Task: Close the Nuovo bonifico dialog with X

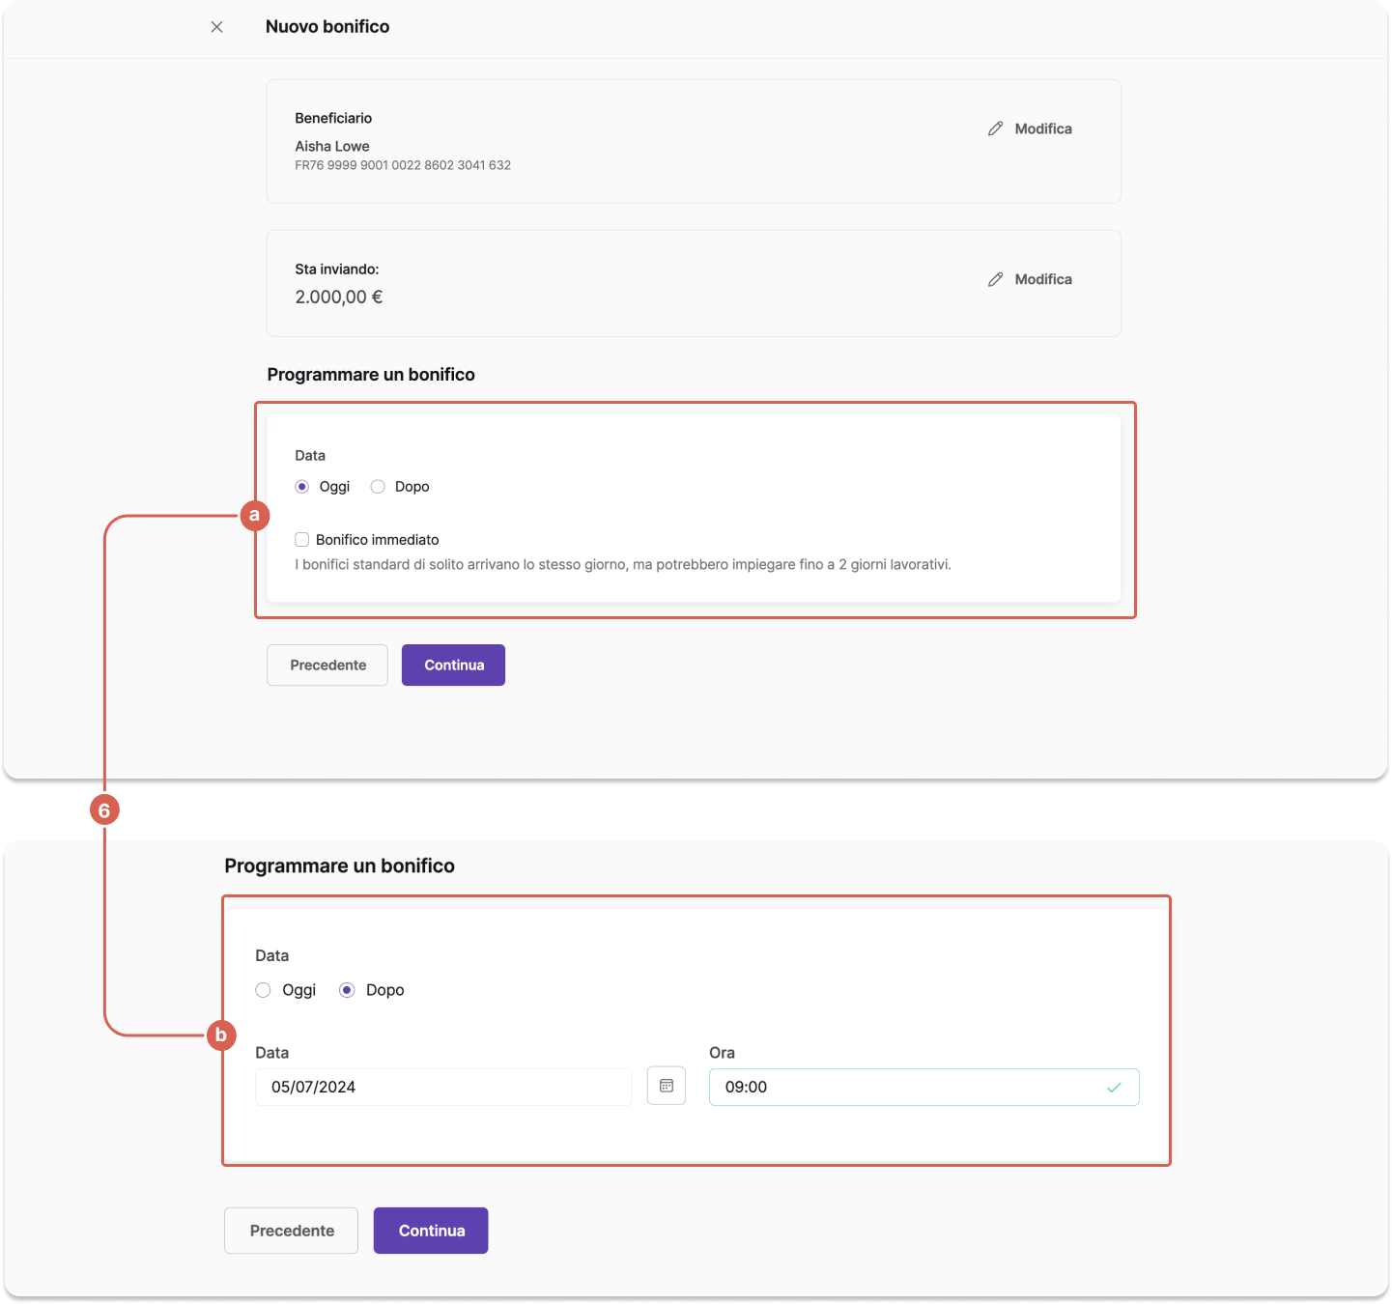Action: tap(216, 27)
